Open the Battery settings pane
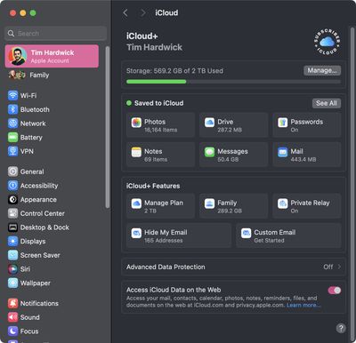This screenshot has width=356, height=343. click(25, 138)
